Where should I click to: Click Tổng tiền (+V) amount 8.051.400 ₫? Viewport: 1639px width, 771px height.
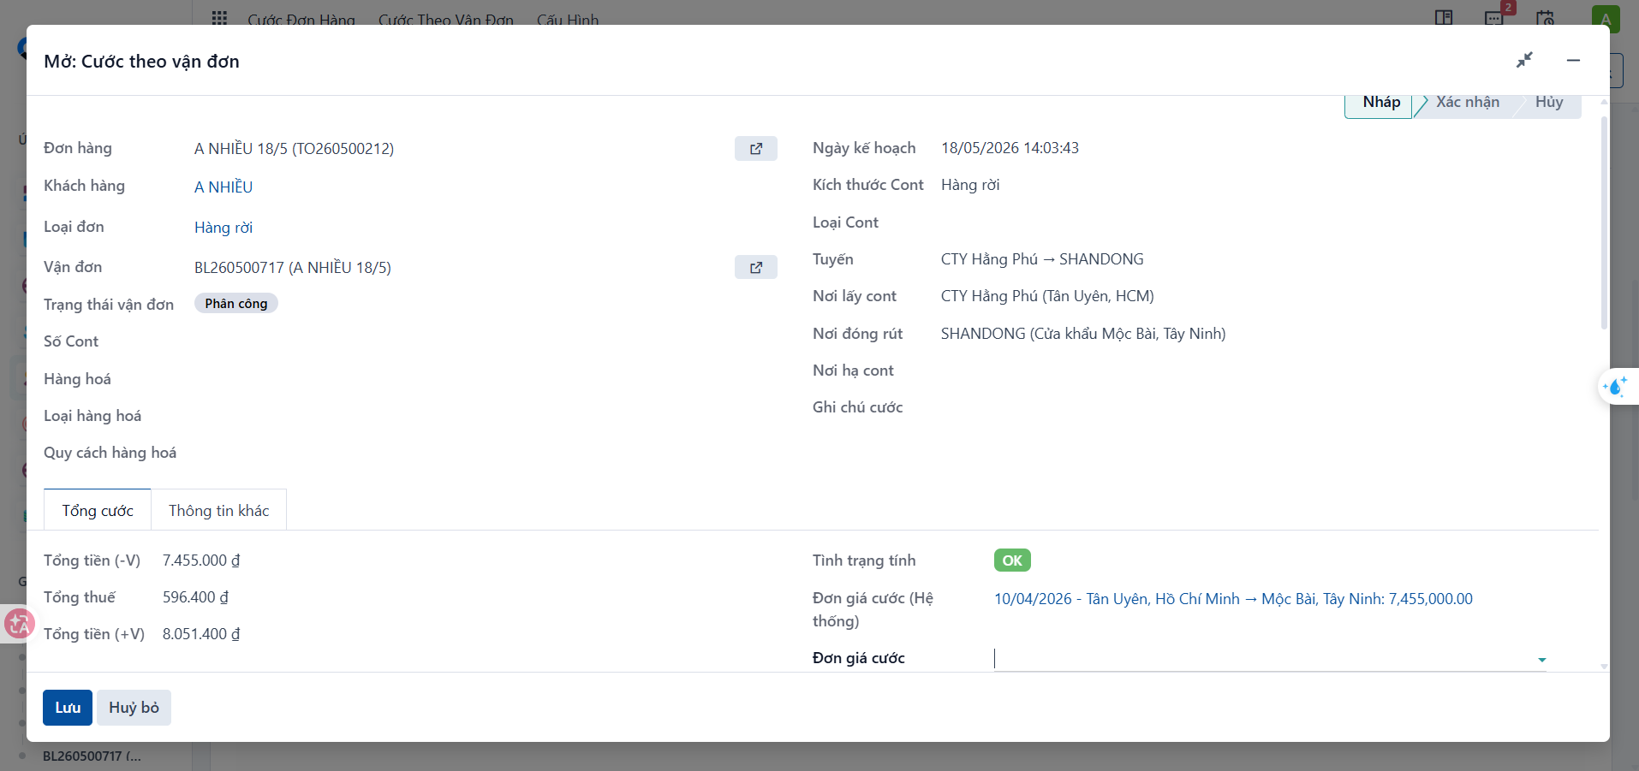point(201,634)
